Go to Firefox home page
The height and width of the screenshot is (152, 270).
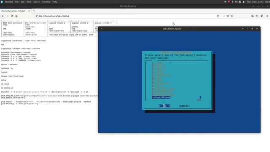coord(16,16)
